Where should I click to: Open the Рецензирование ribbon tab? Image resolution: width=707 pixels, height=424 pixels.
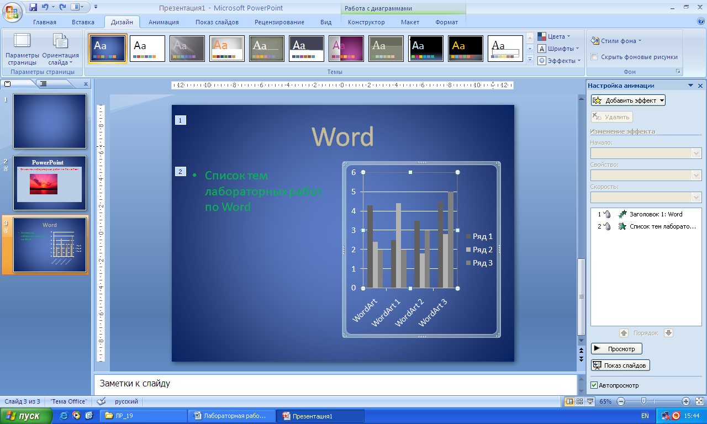click(x=279, y=22)
